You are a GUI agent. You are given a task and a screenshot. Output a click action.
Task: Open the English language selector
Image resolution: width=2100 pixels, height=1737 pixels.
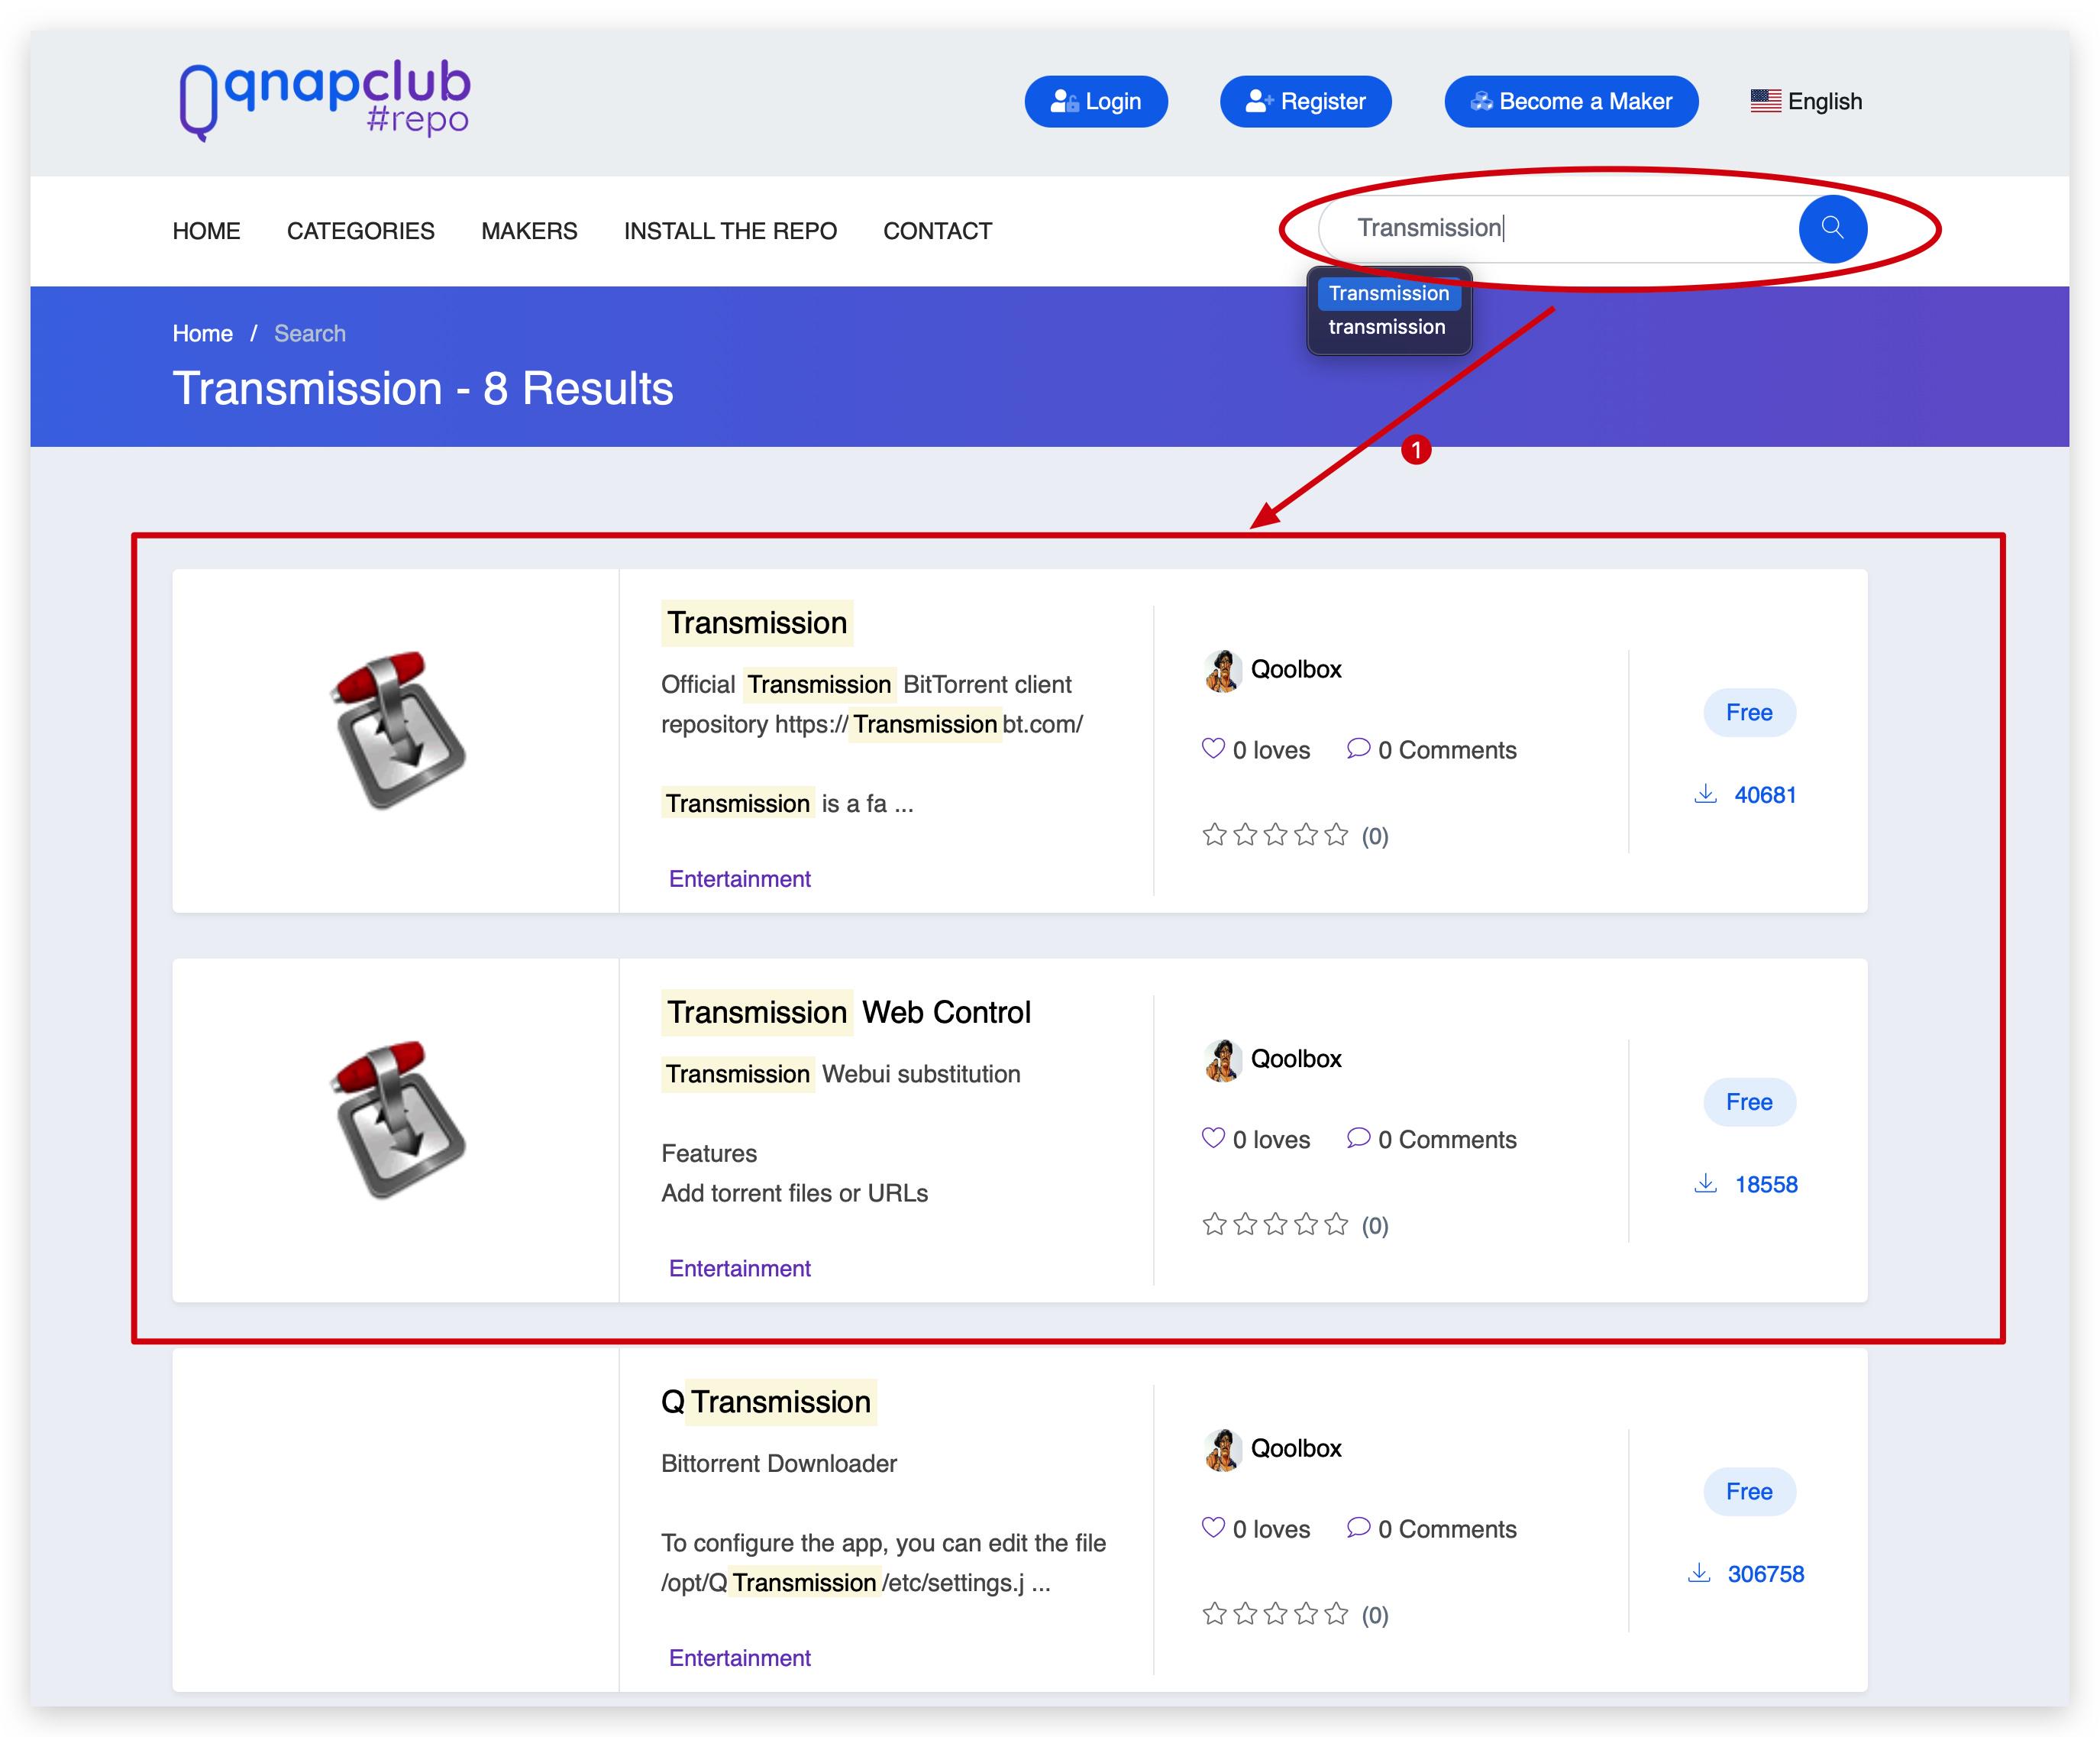pos(1806,101)
